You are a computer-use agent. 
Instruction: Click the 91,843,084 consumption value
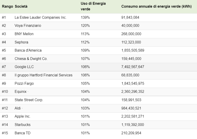click(x=130, y=17)
